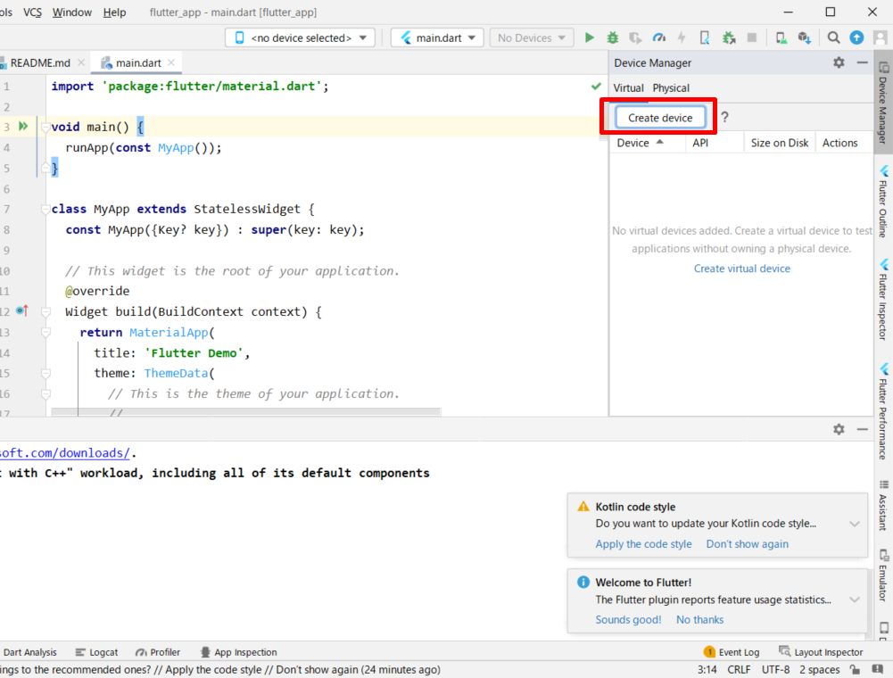
Task: Expand the Welcome to Flutter notification
Action: point(855,599)
